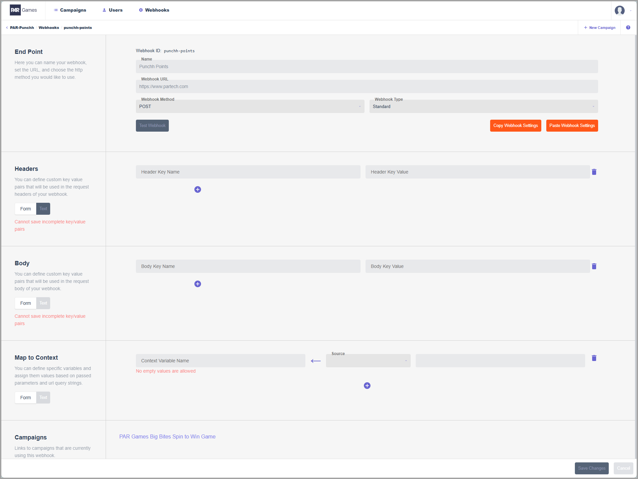Image resolution: width=638 pixels, height=479 pixels.
Task: Click the PAR Games logo
Action: pyautogui.click(x=23, y=10)
